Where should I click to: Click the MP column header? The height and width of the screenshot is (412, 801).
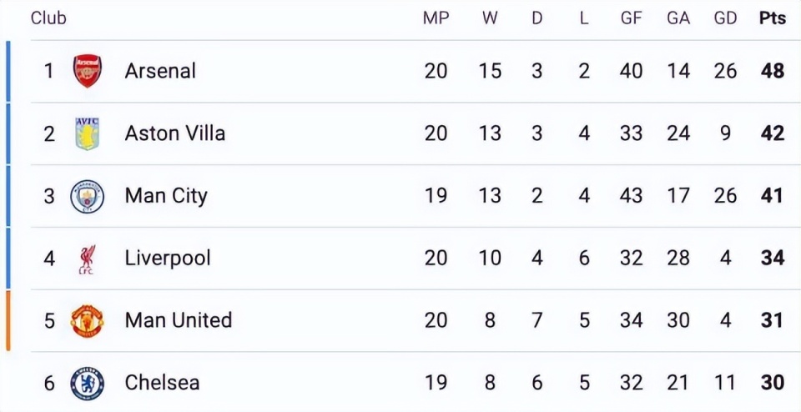coord(436,18)
